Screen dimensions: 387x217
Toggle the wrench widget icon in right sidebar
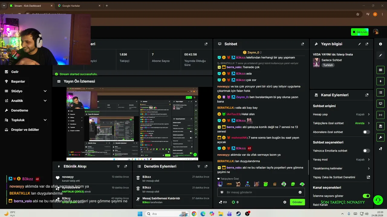[x=380, y=137]
